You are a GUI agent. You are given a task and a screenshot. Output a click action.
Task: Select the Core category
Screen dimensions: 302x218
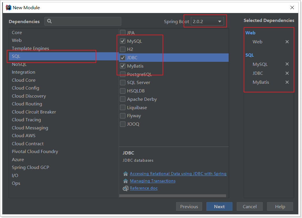tap(64, 33)
